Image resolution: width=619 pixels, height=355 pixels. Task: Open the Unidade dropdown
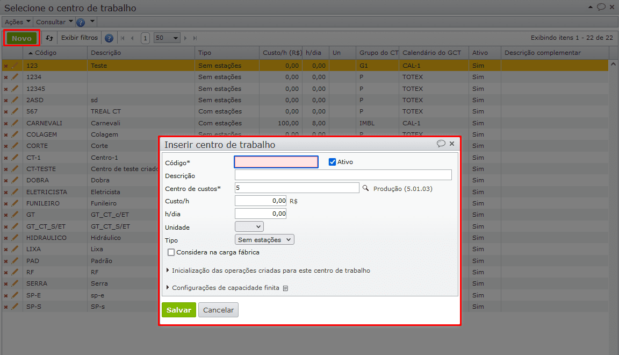point(249,227)
